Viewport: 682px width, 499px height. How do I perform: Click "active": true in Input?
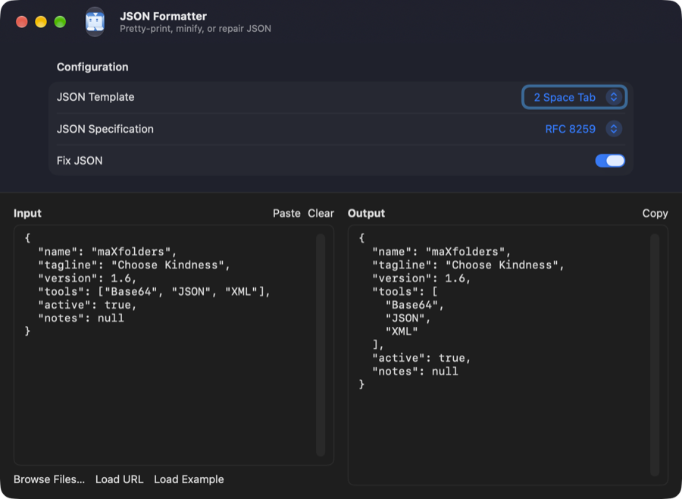(x=87, y=305)
